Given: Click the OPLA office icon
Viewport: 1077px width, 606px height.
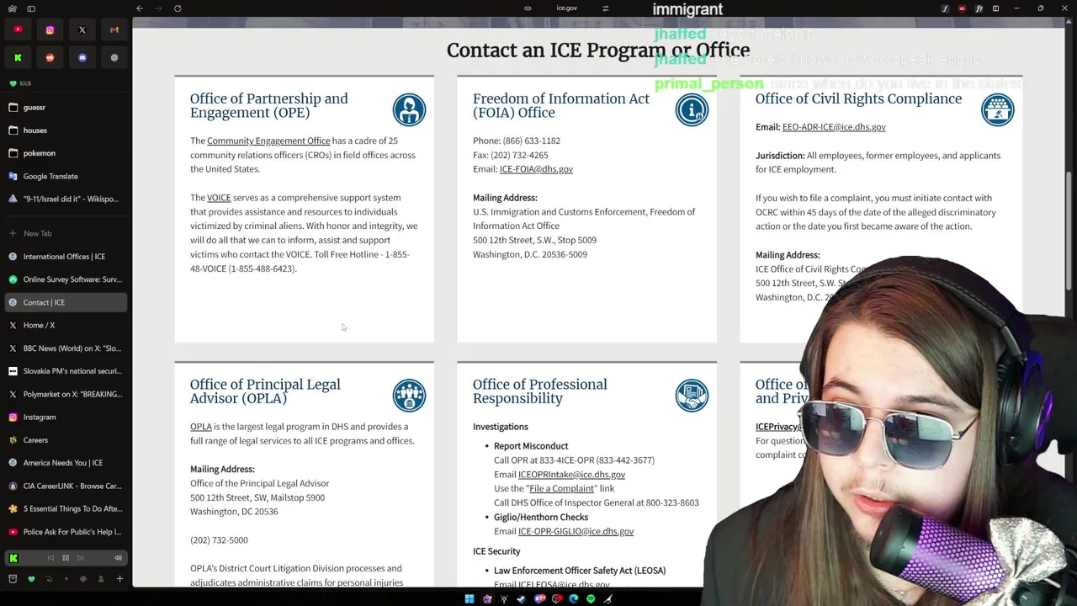Looking at the screenshot, I should (x=409, y=396).
